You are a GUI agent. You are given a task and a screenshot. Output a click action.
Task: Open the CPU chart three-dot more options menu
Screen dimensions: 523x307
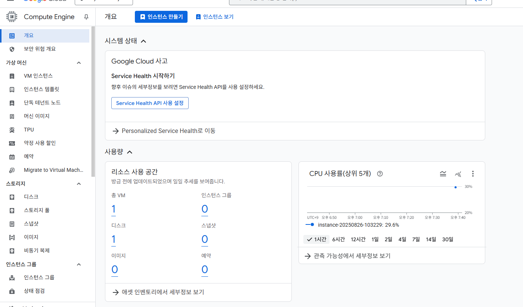473,174
